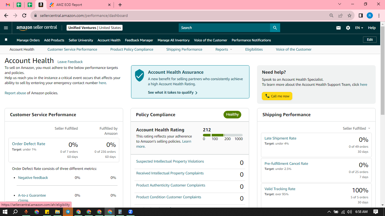Image resolution: width=385 pixels, height=216 pixels.
Task: Select Product Policy Compliance tab
Action: click(x=132, y=49)
